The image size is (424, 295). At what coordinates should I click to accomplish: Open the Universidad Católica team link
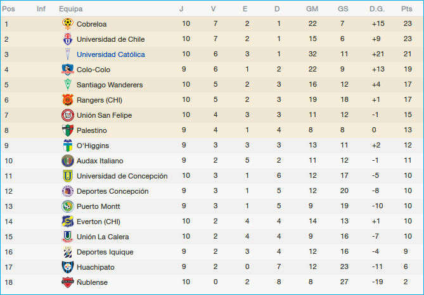(110, 54)
